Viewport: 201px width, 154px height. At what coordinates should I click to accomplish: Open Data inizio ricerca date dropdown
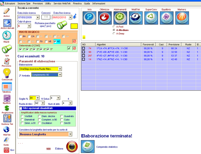click(x=37, y=17)
